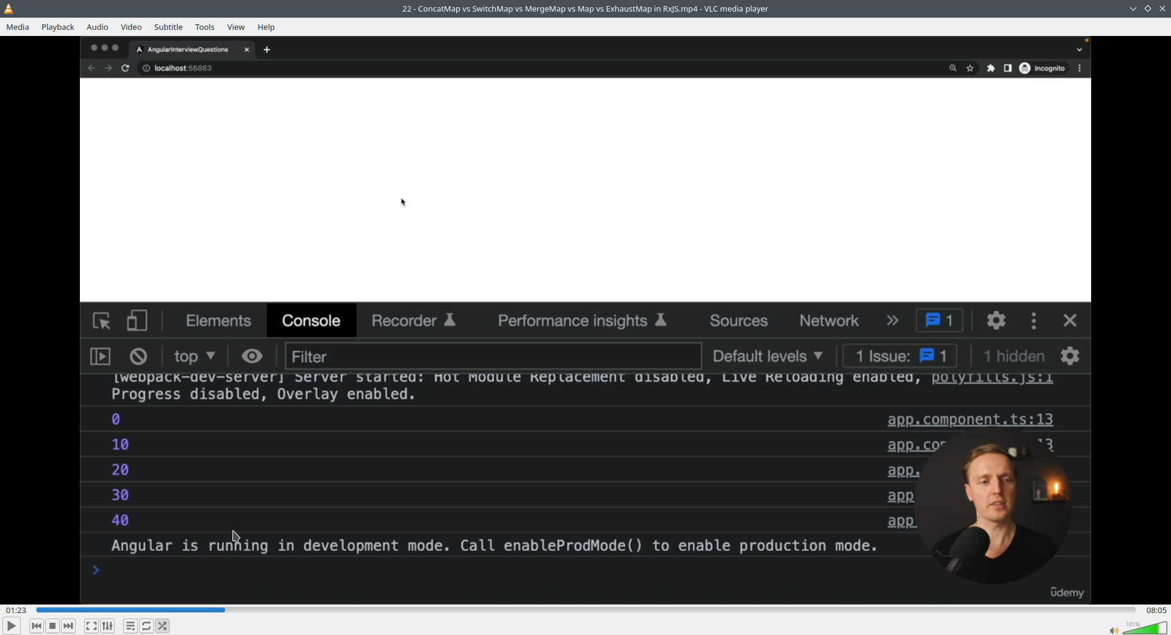This screenshot has height=635, width=1171.
Task: Clear the console
Action: coord(138,357)
